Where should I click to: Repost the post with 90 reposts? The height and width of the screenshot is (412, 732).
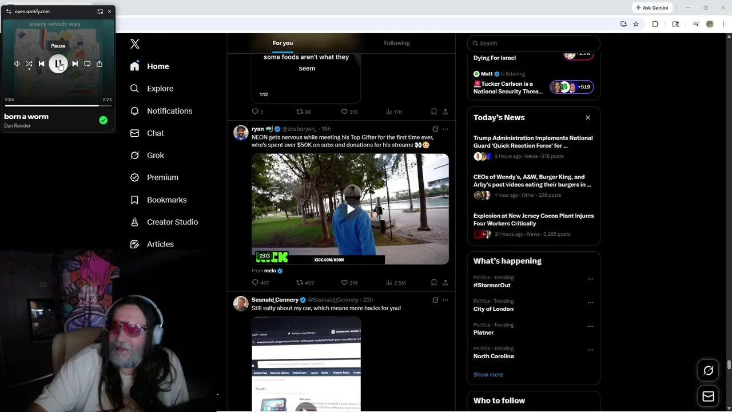coord(304,112)
